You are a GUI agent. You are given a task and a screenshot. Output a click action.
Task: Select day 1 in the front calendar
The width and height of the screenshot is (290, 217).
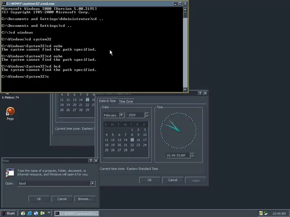click(x=132, y=130)
